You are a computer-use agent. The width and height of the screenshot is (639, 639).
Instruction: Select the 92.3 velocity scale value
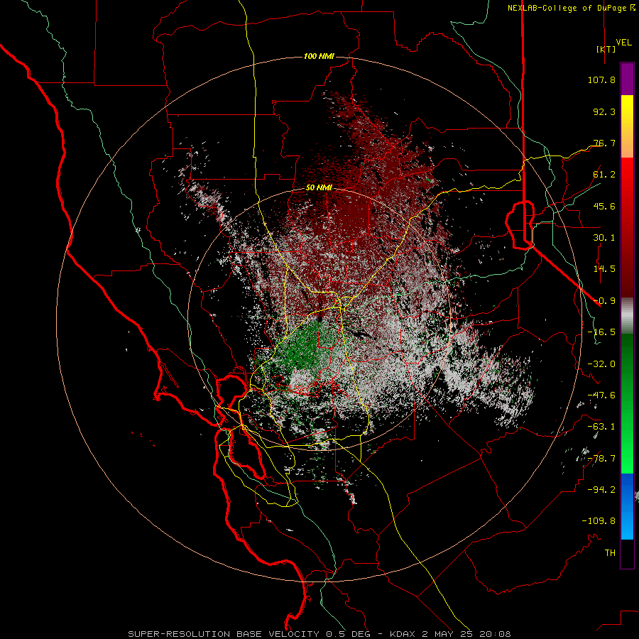pyautogui.click(x=604, y=111)
